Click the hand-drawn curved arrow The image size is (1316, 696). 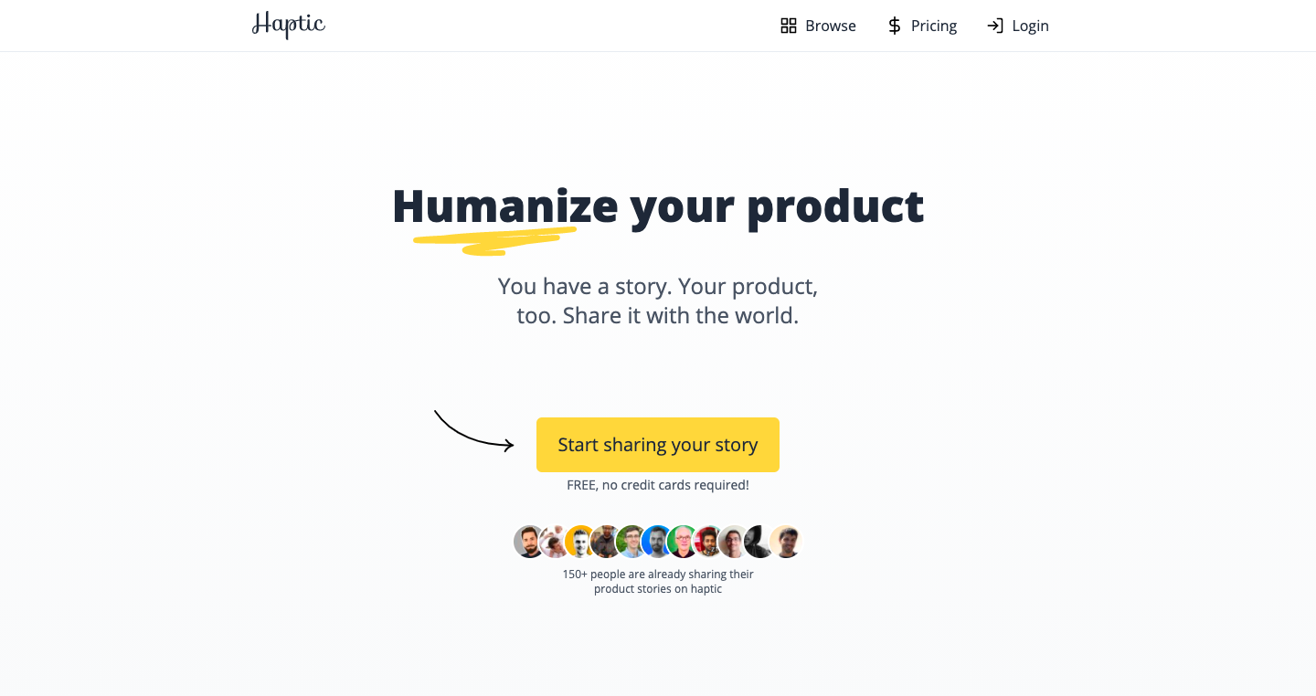(x=473, y=432)
